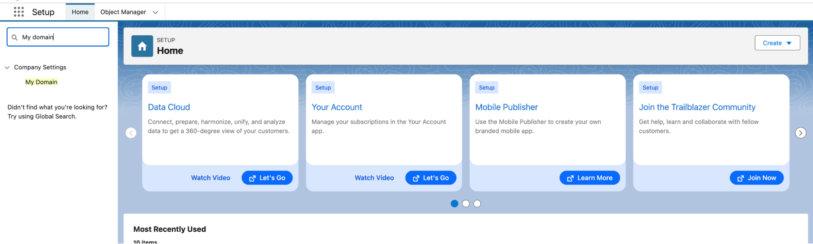Open the Mobile Publisher card title link
Image resolution: width=813 pixels, height=244 pixels.
click(506, 107)
